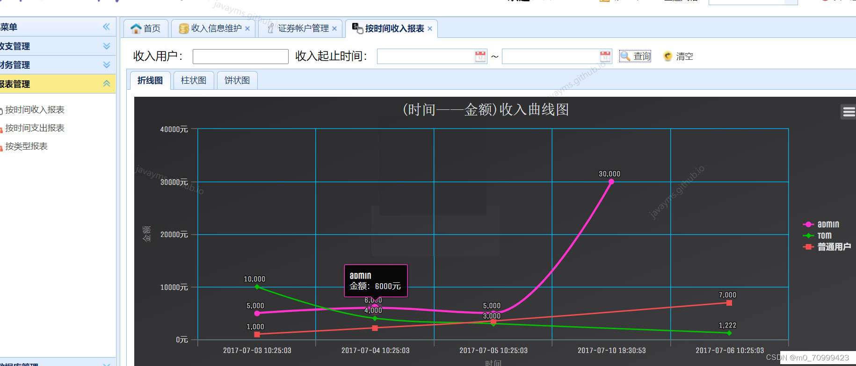The image size is (856, 366).
Task: Click the icon on 按时间收入报表 tab
Action: coord(357,29)
